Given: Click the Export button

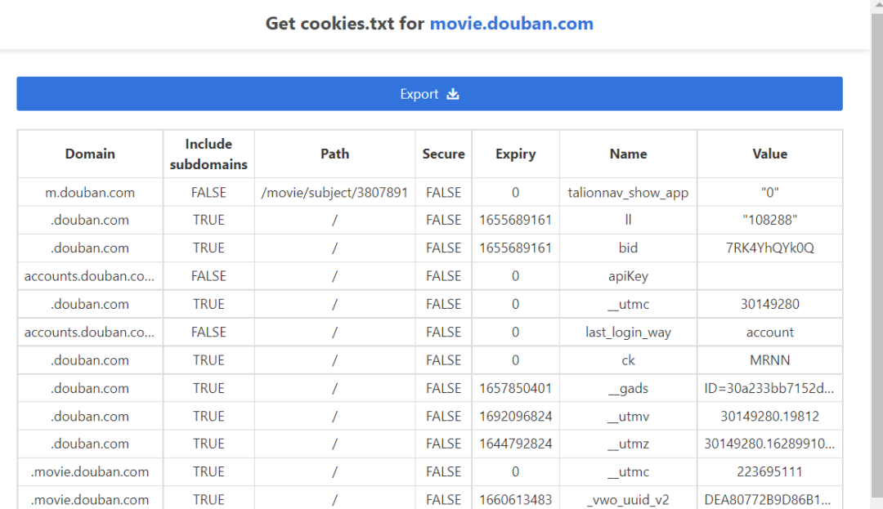Looking at the screenshot, I should [x=430, y=94].
